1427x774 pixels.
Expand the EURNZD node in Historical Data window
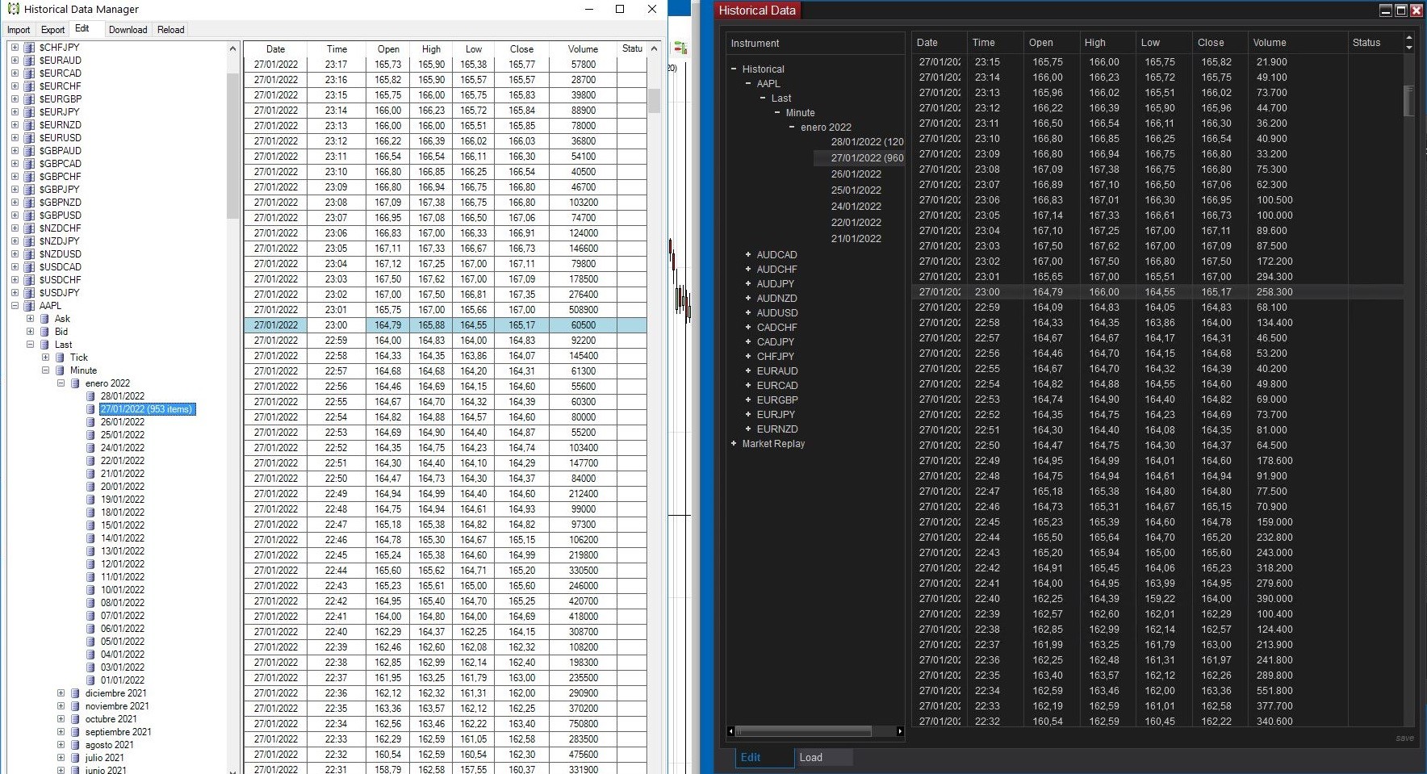pos(748,429)
